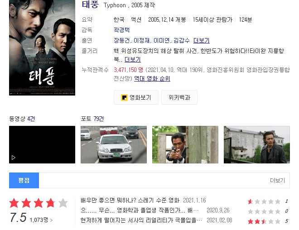Image resolution: width=299 pixels, height=230 pixels.
Task: Click the chevron next to 1,073명
Action: point(52,220)
